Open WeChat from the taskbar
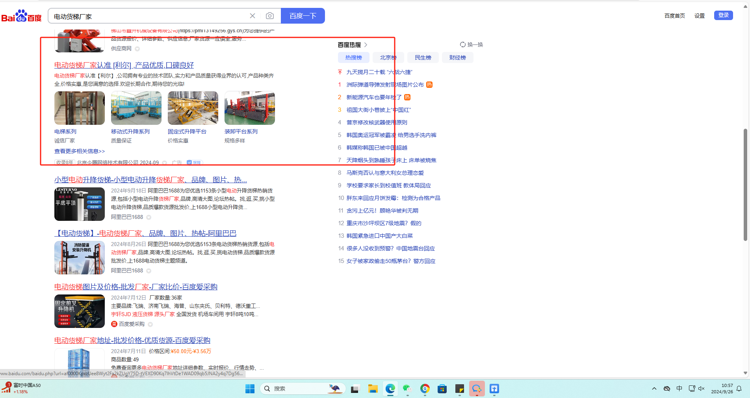 407,389
